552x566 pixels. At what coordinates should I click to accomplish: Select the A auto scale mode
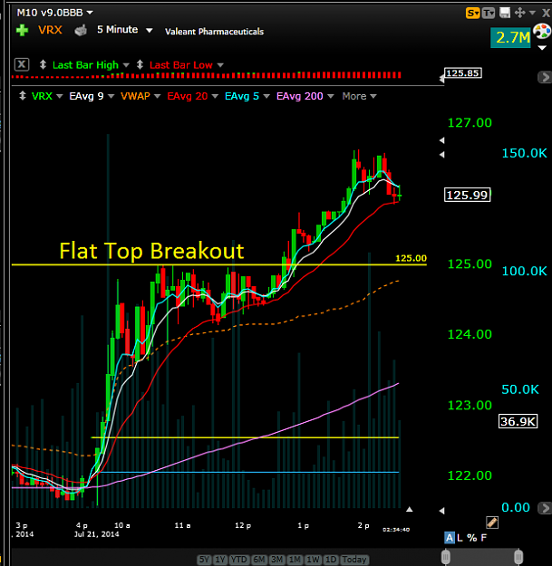(449, 538)
